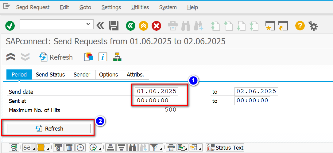Click the resend/forward icon left of the trash
The height and width of the screenshot is (153, 333).
58,147
